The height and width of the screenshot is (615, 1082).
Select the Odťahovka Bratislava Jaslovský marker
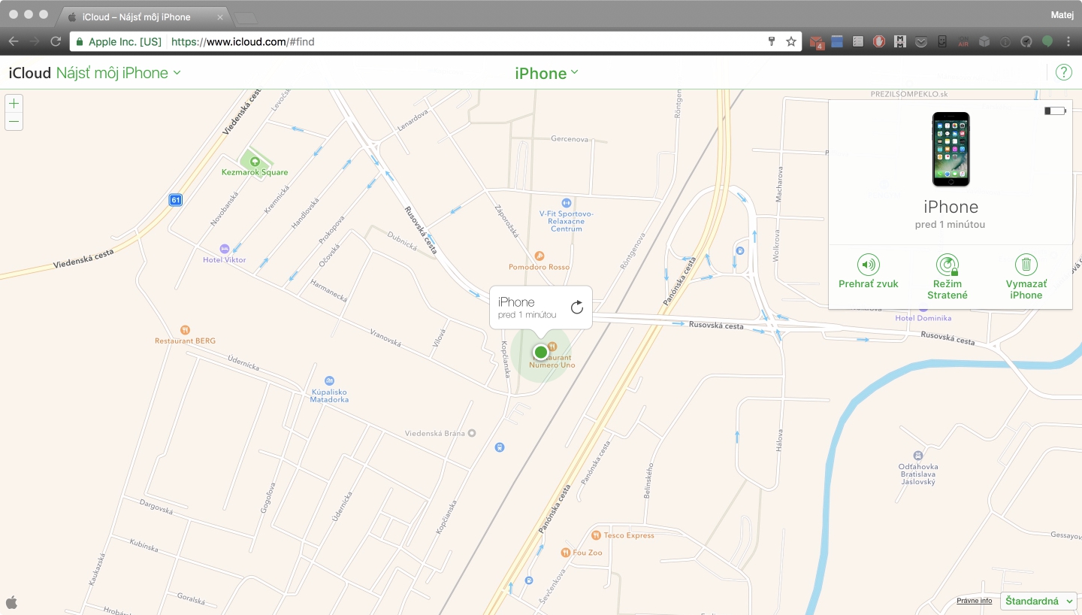click(917, 456)
